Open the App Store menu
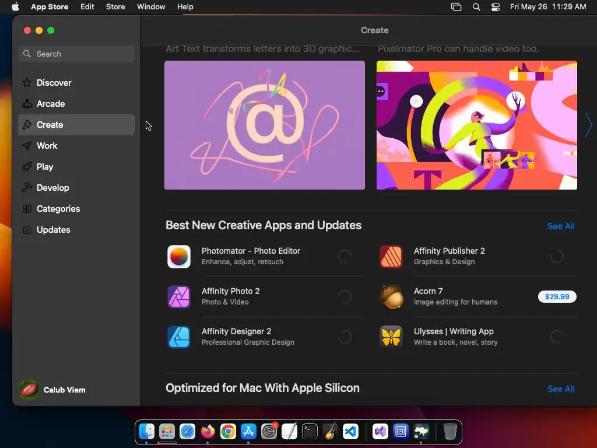The height and width of the screenshot is (448, 597). point(50,6)
